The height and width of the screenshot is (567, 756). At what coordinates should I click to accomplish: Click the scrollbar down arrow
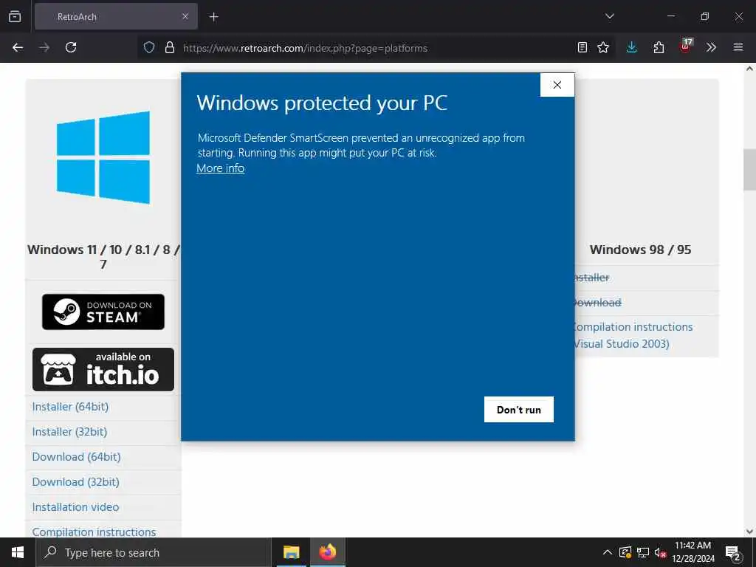[x=749, y=532]
